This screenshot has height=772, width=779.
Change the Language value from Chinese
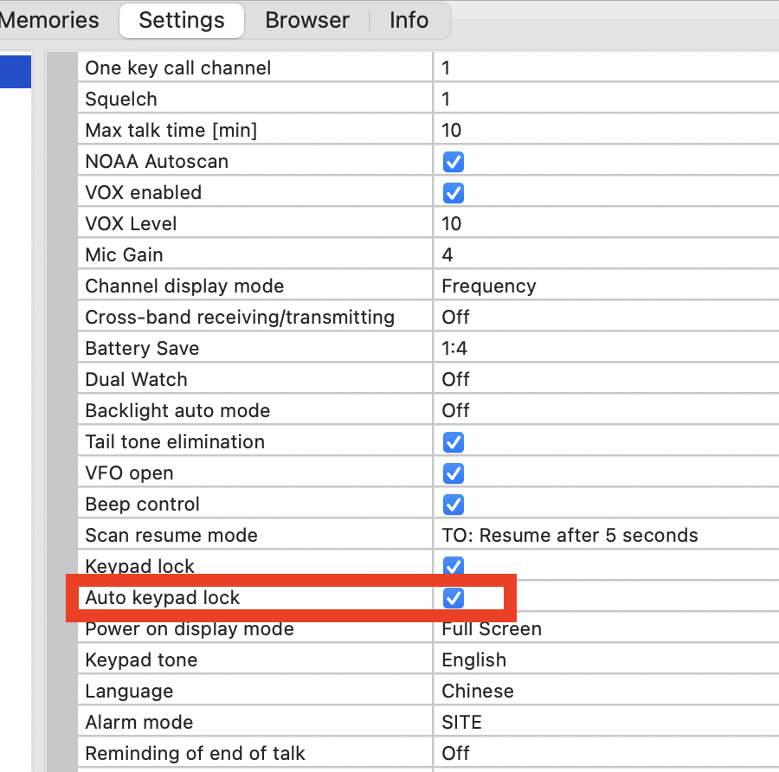click(x=606, y=691)
